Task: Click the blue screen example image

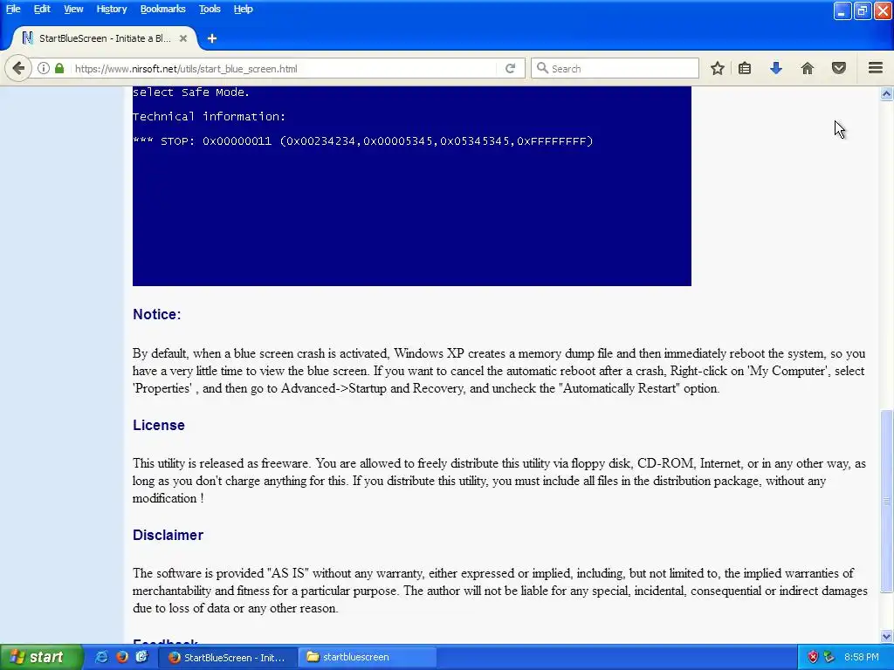Action: pos(412,187)
